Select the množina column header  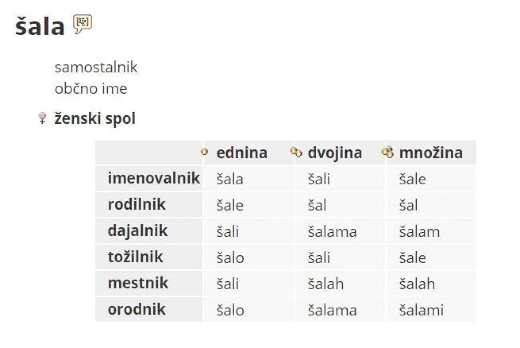click(x=431, y=153)
